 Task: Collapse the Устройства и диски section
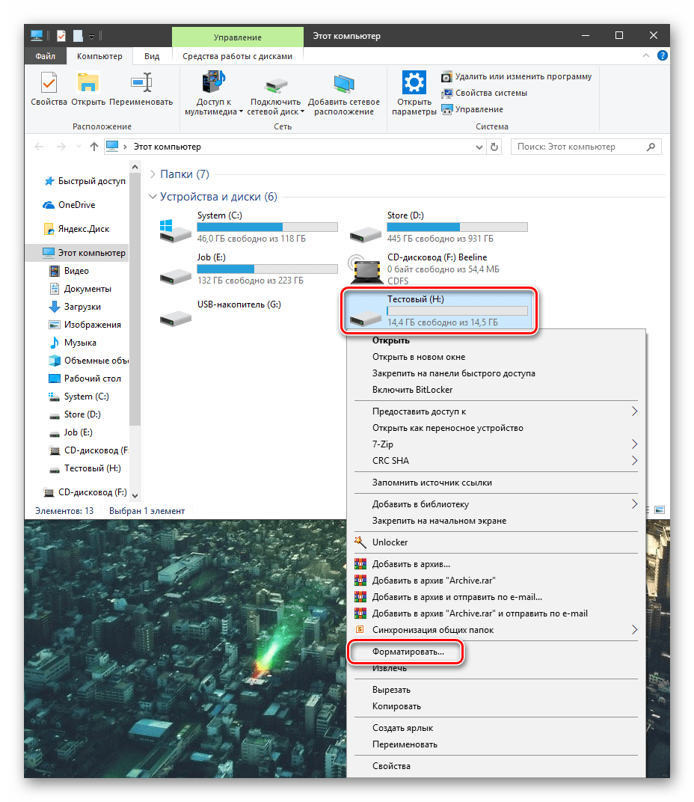[153, 197]
